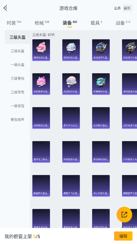Select the 雪国风尚头盔 helmet item
The width and height of the screenshot is (137, 244).
(x=71, y=50)
